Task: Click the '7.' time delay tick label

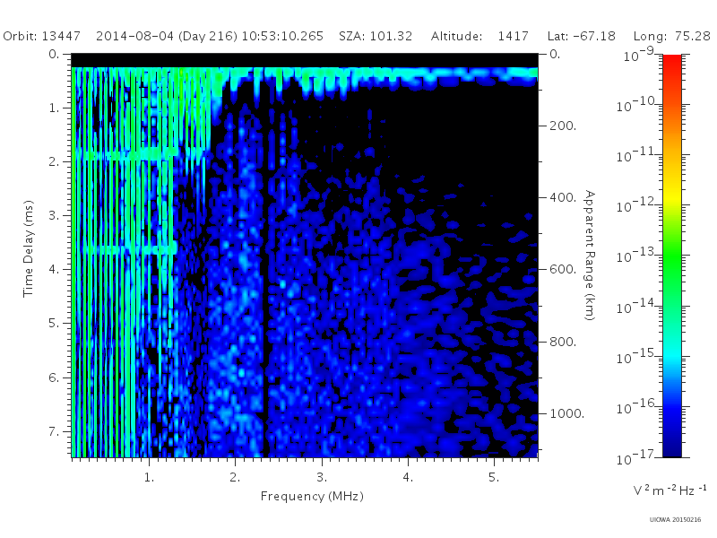Action: pos(54,431)
